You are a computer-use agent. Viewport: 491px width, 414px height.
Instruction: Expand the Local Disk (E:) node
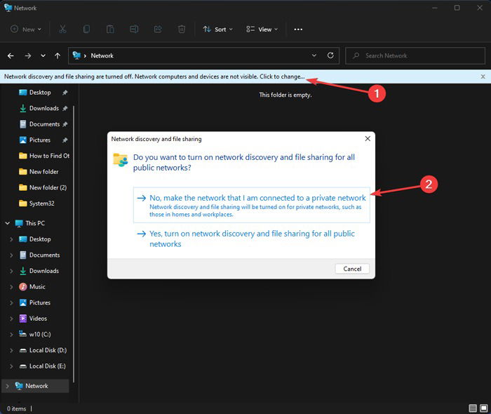pos(11,366)
